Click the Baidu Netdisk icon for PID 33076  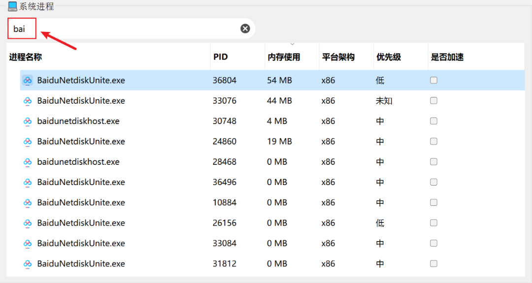tap(28, 101)
